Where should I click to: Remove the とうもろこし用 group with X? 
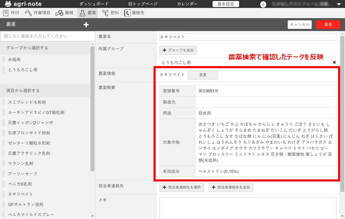point(334,62)
